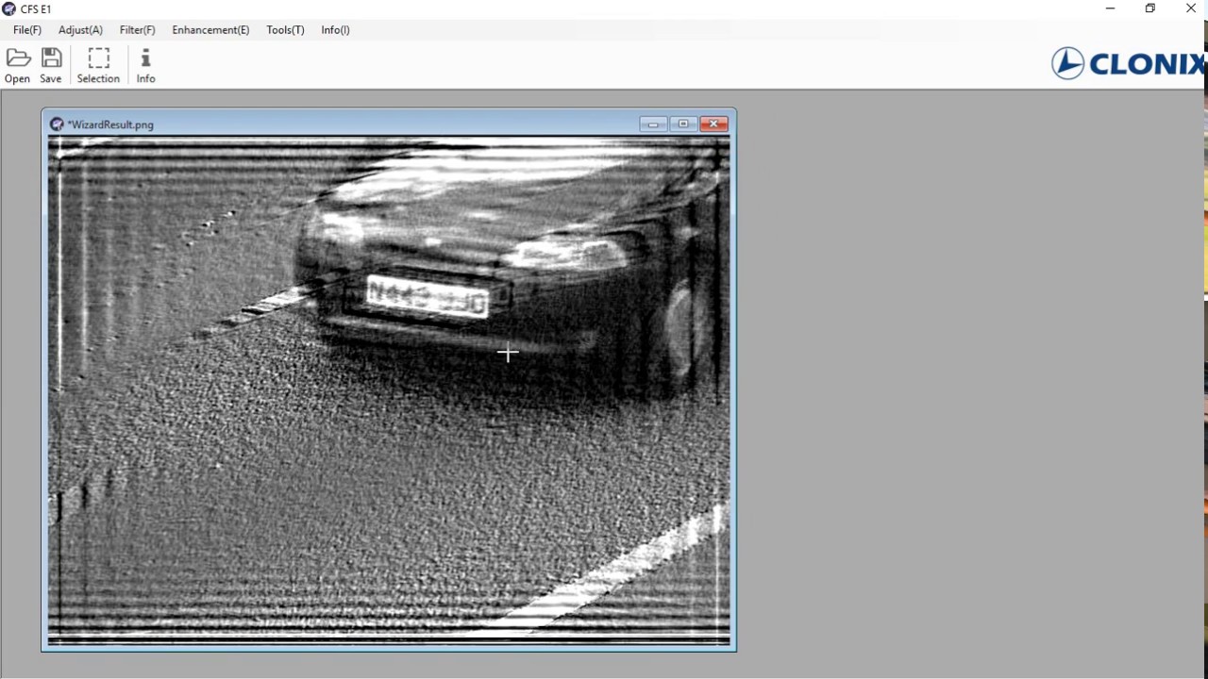Viewport: 1208px width, 679px height.
Task: Click the WizardResult.png window icon
Action: click(57, 124)
